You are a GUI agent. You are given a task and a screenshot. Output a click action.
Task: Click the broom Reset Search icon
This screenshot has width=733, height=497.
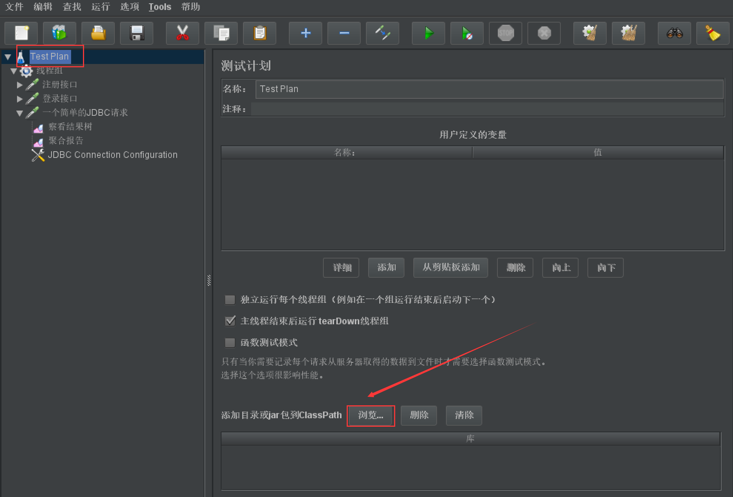[x=712, y=33]
